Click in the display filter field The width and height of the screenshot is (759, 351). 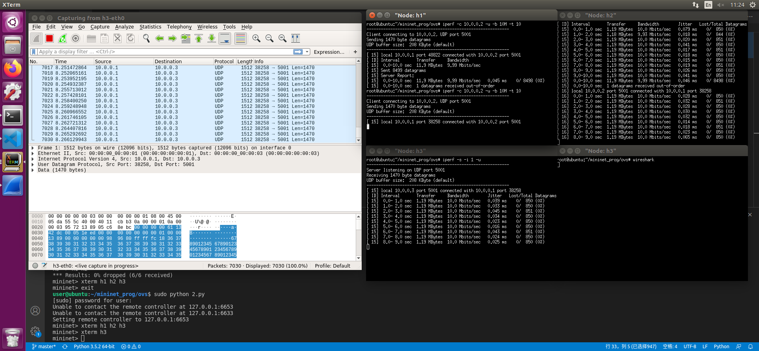click(x=158, y=52)
